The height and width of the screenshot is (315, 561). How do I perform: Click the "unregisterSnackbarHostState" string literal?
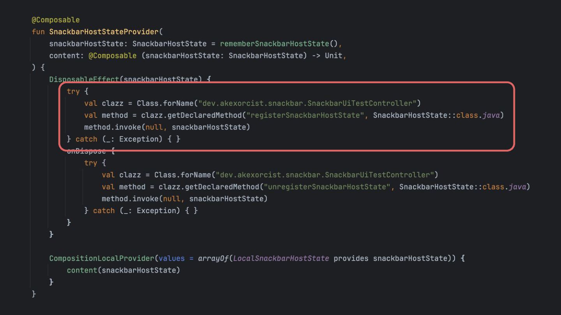click(x=327, y=187)
